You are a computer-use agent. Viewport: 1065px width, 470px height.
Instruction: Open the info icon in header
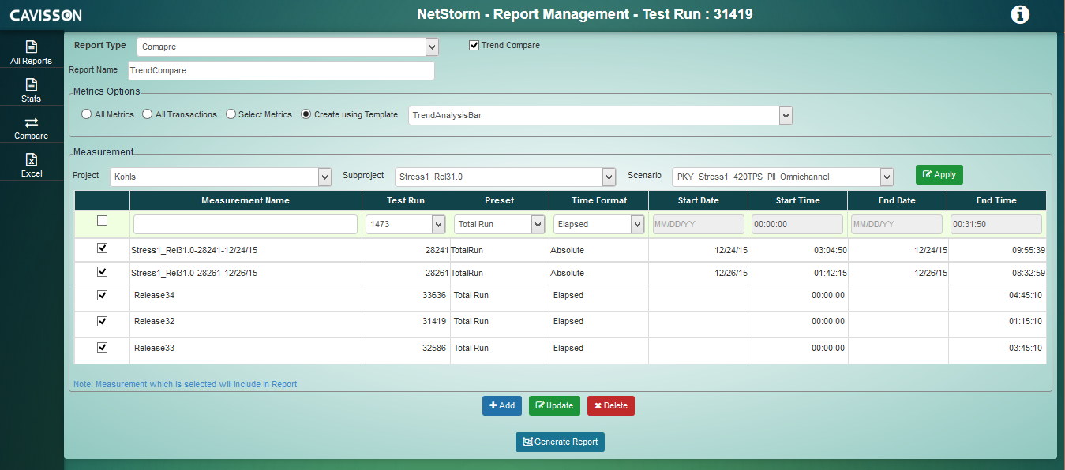click(x=1020, y=14)
